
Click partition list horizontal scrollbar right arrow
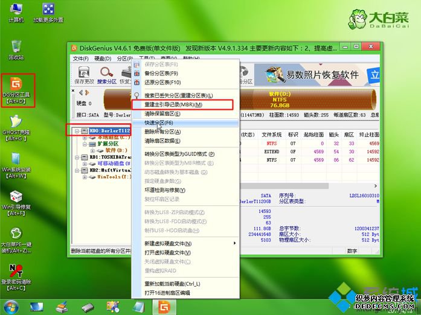(375, 186)
